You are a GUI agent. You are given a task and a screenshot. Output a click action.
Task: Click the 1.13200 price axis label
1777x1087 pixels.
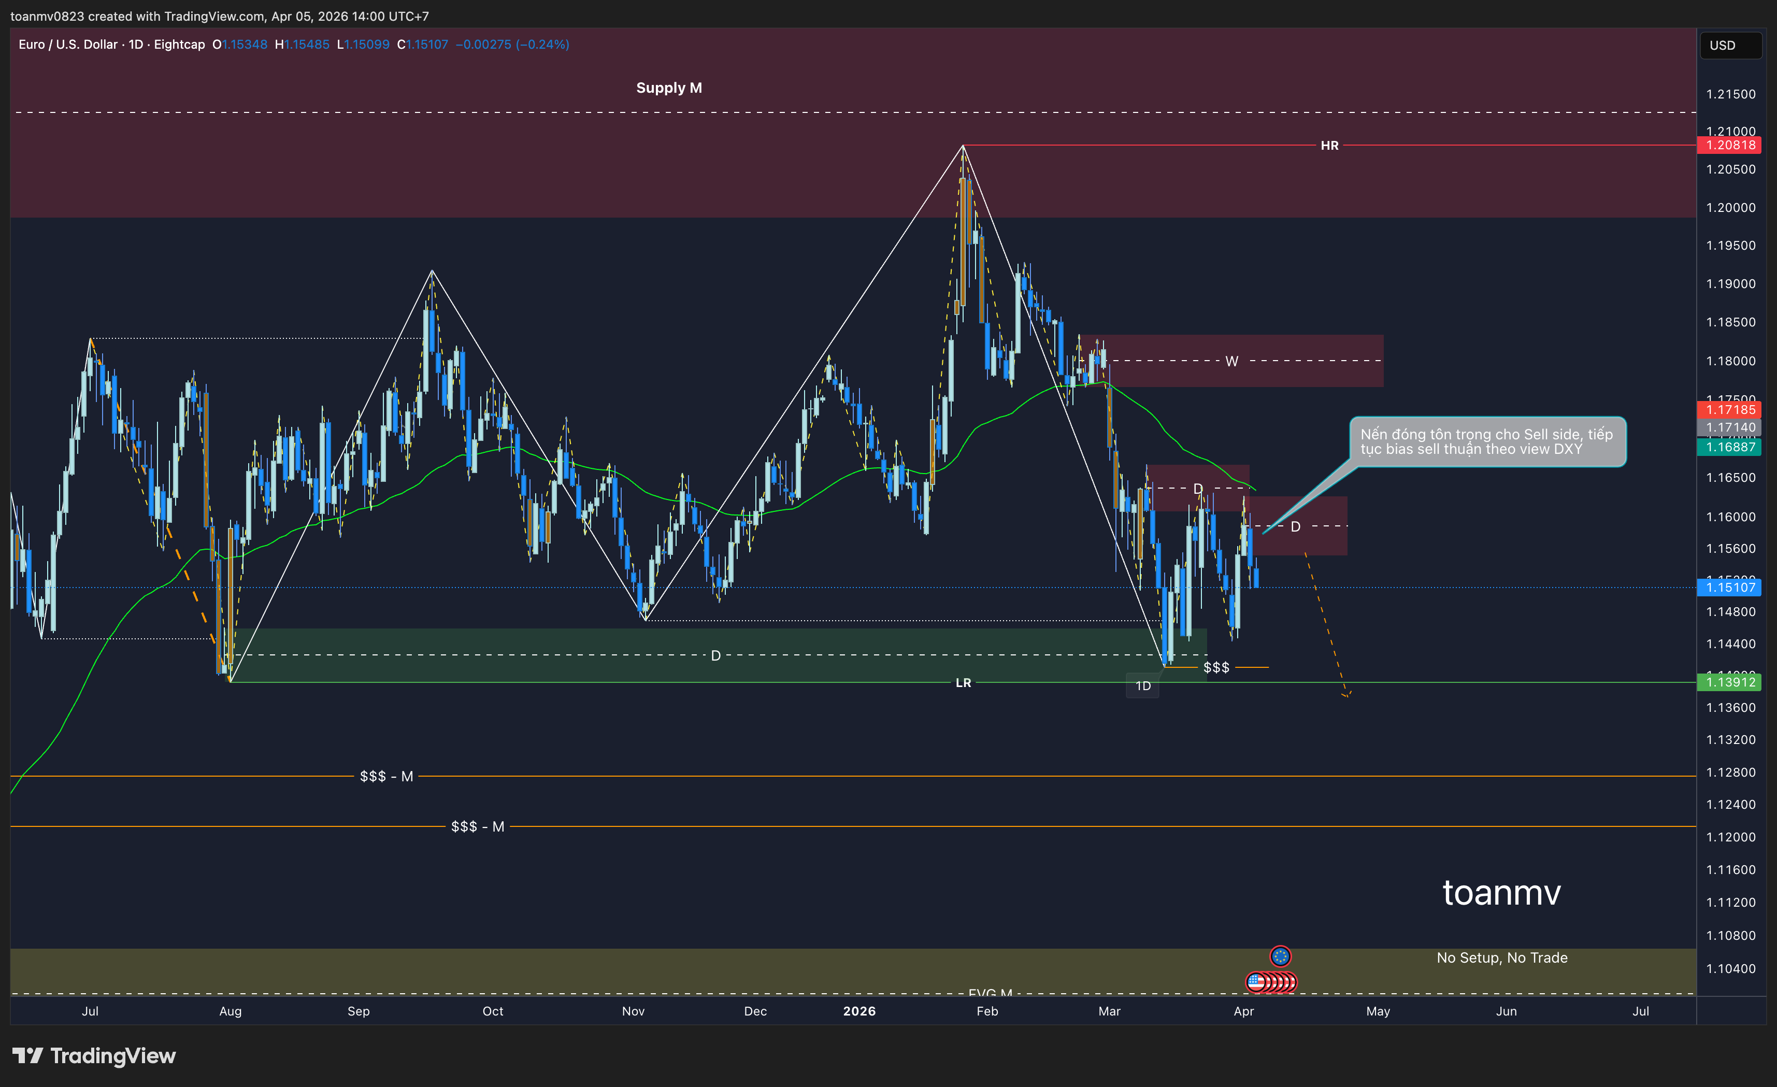1731,740
